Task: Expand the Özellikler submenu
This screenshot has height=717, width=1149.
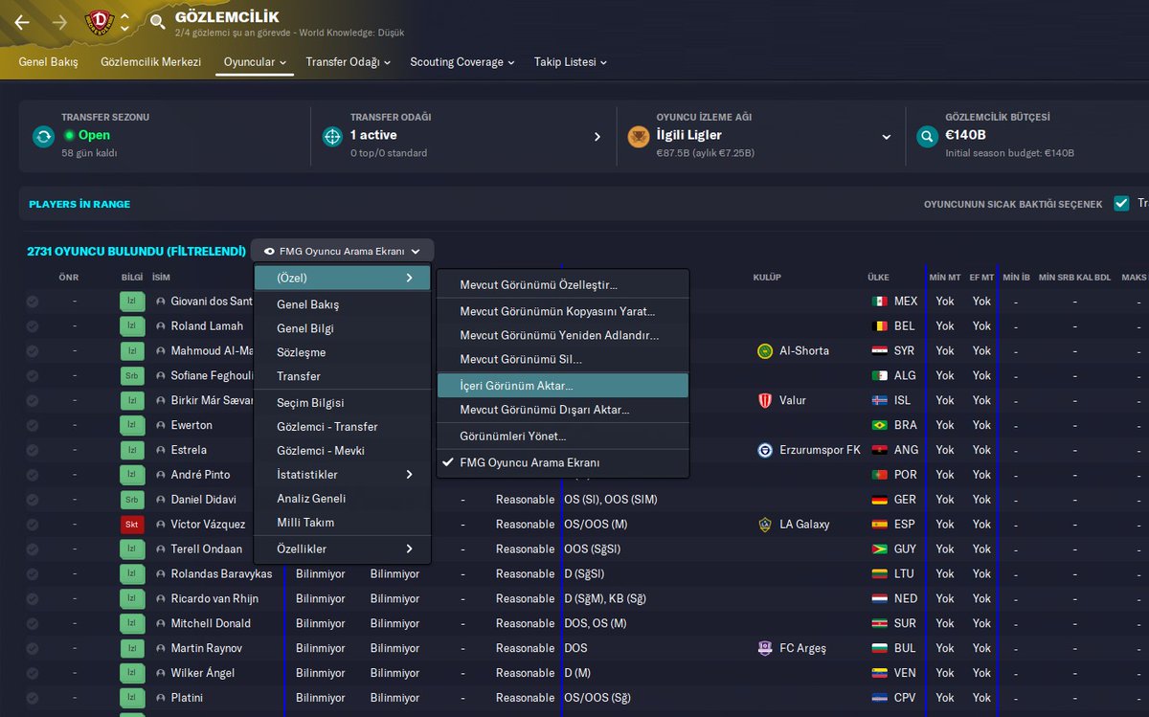Action: (x=342, y=549)
